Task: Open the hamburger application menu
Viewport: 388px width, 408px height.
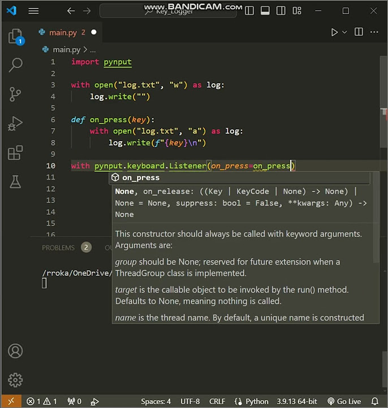Action: point(33,11)
